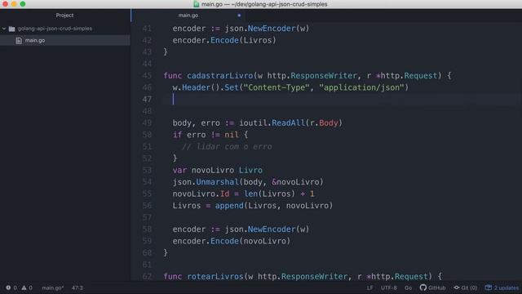522x294 pixels.
Task: Click json.NewEncoder(w) on line 58
Action: point(267,229)
